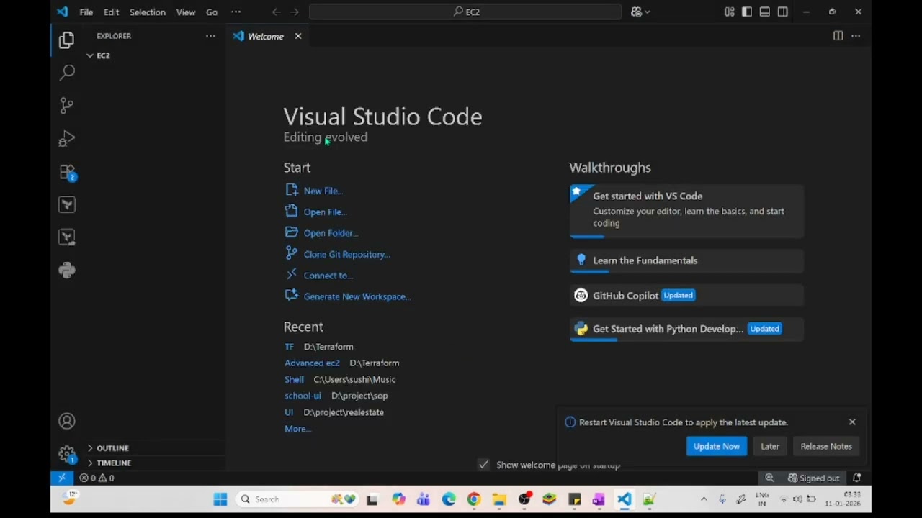Open Windows Start menu
The width and height of the screenshot is (922, 518).
220,499
